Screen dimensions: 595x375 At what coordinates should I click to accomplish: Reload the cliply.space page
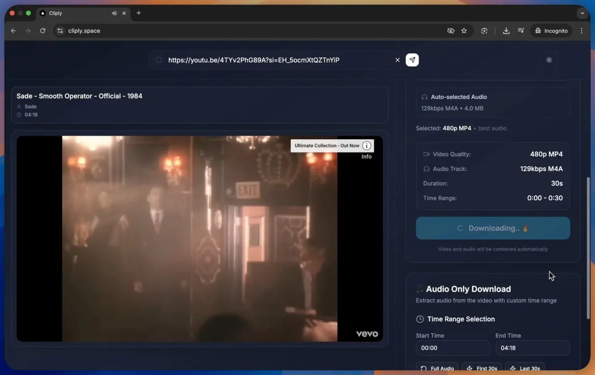(43, 31)
